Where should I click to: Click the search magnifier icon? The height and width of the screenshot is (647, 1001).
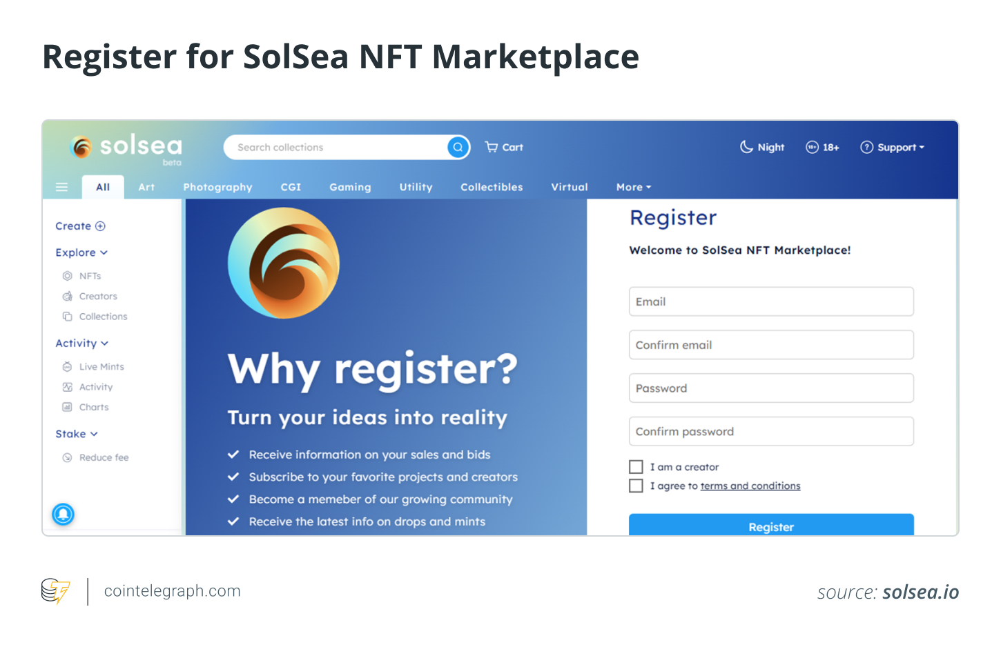(458, 147)
